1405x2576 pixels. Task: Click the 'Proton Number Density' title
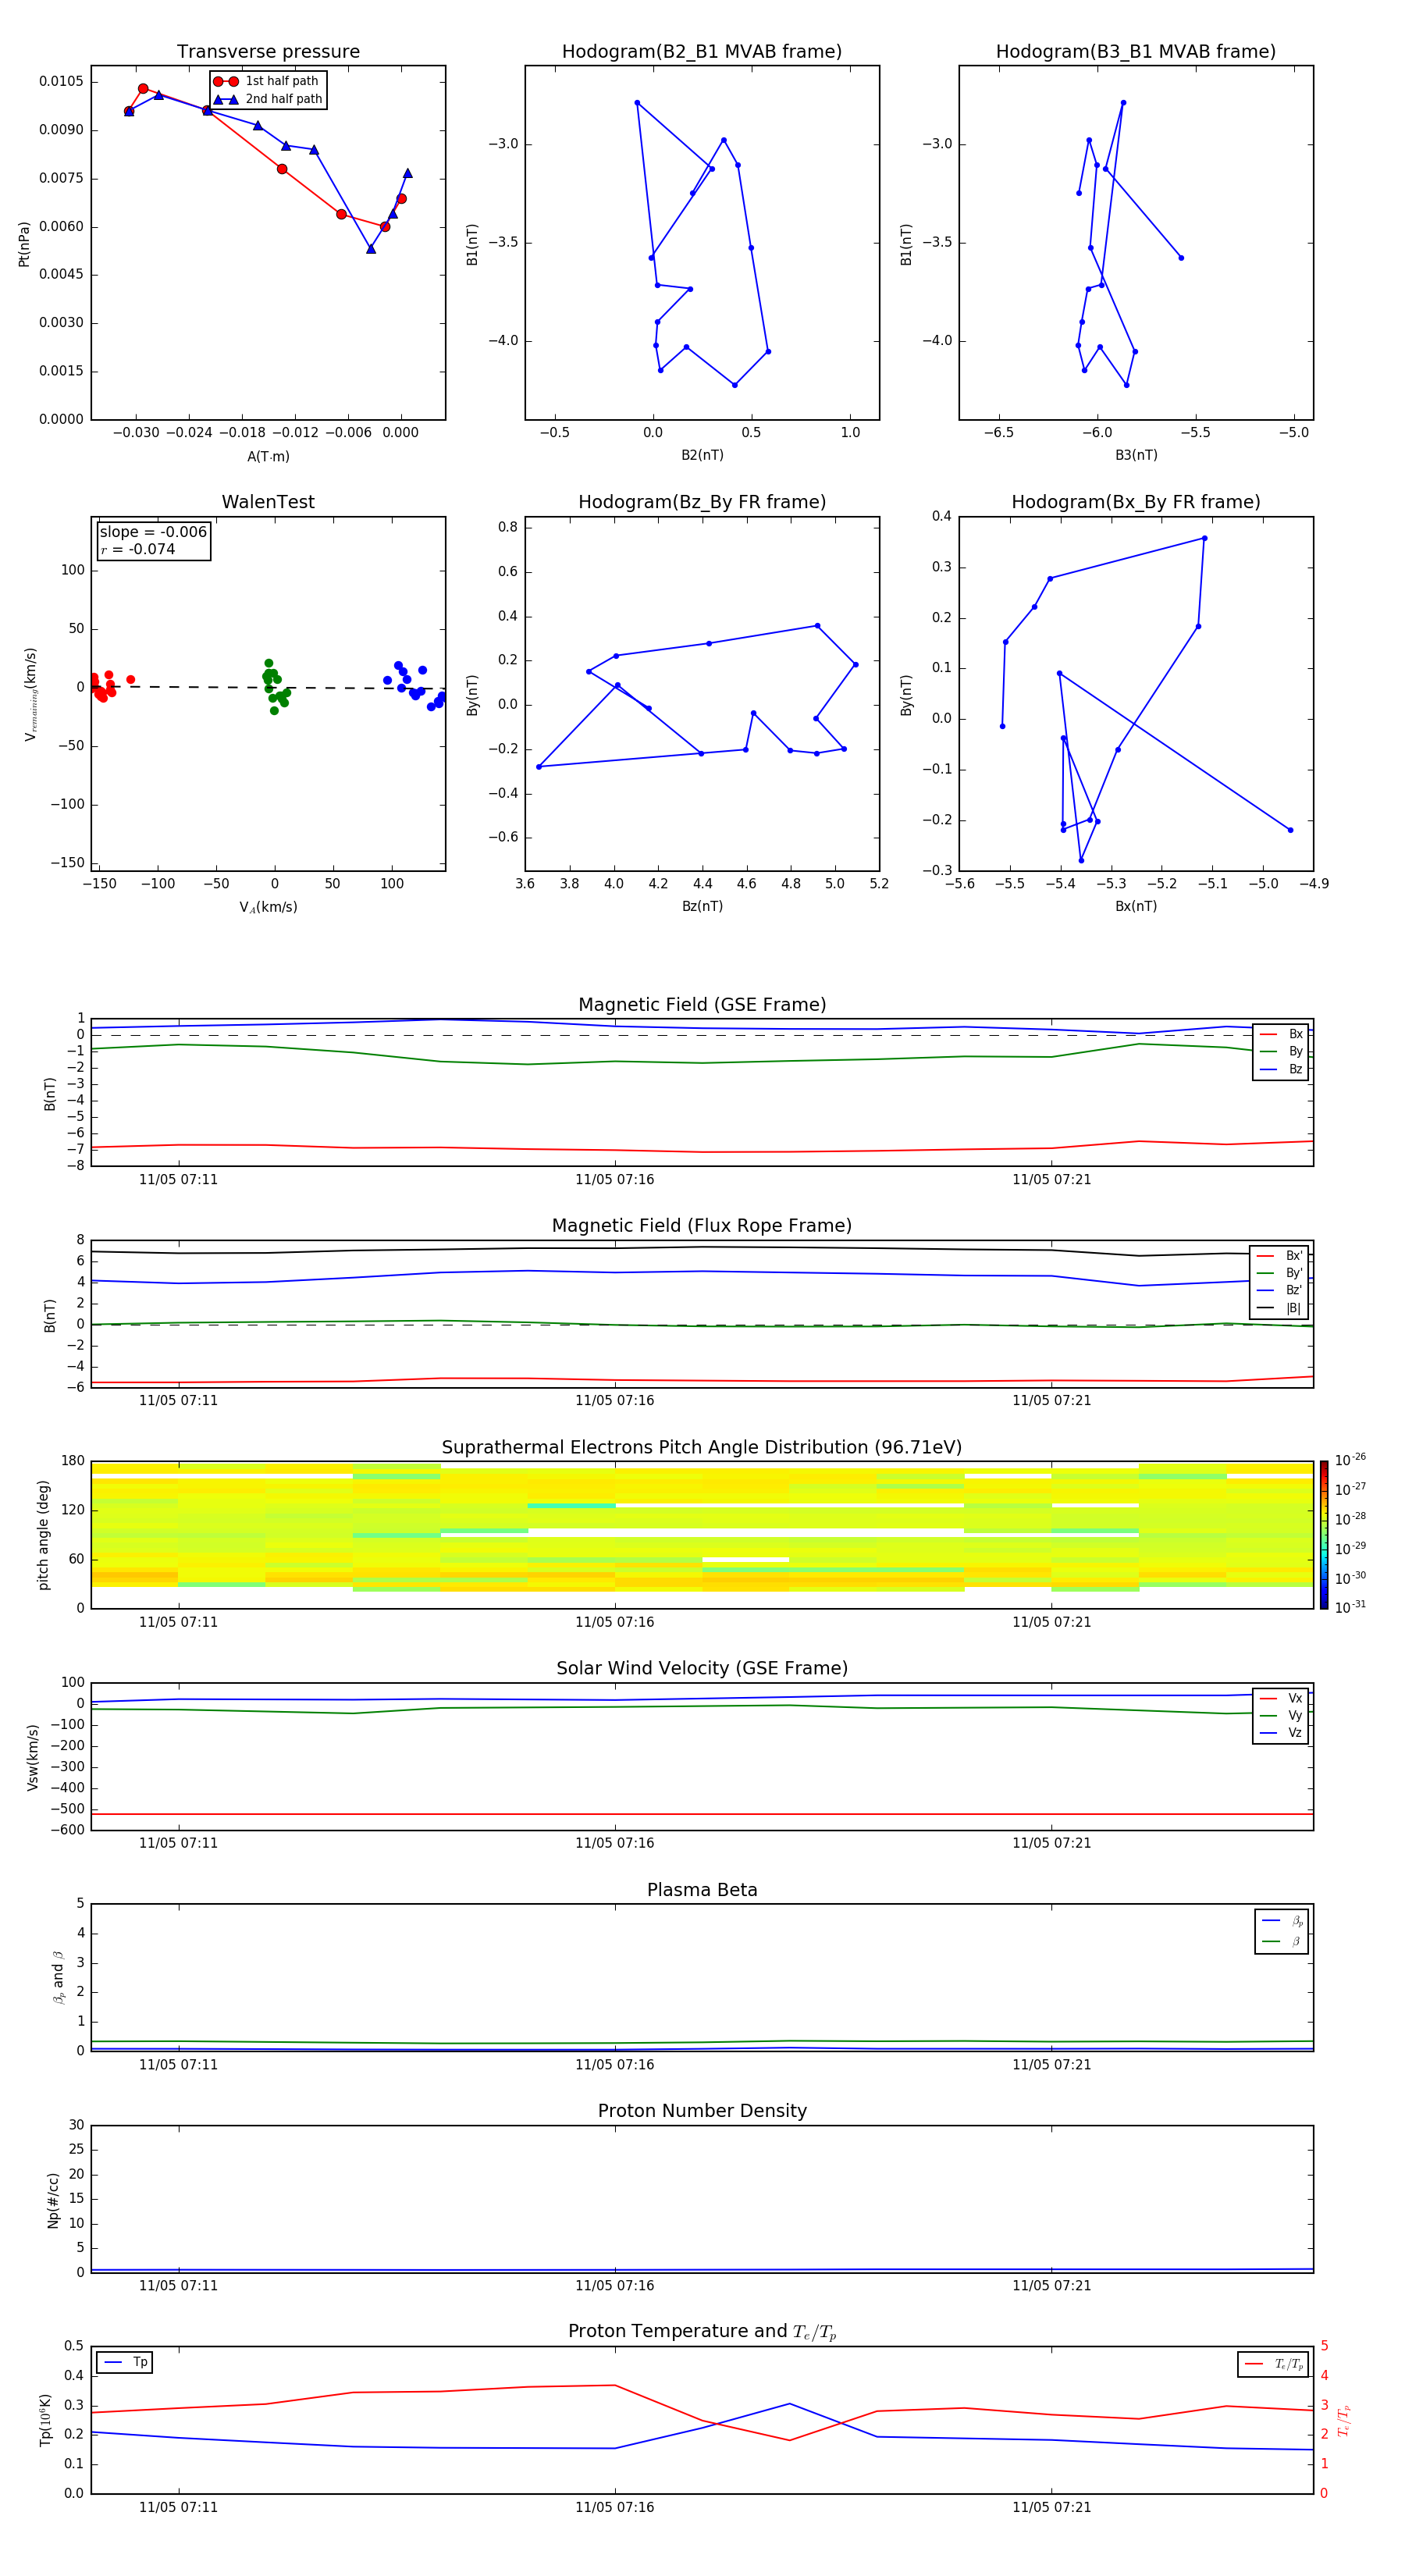pos(702,2111)
